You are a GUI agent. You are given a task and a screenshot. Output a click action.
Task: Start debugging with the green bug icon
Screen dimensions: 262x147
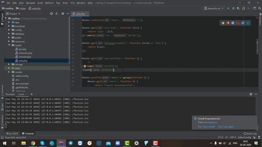233,8
